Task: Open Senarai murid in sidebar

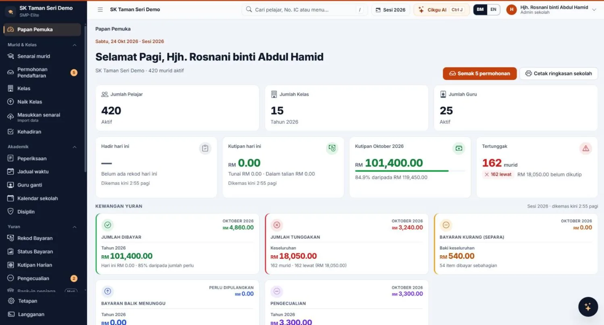Action: point(42,56)
